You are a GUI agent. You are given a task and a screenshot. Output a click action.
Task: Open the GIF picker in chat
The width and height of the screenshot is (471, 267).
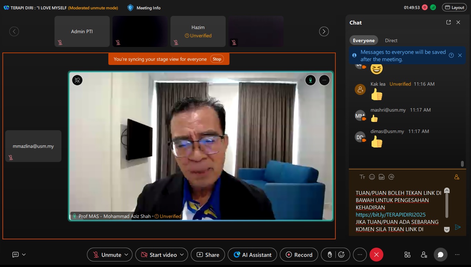(381, 177)
